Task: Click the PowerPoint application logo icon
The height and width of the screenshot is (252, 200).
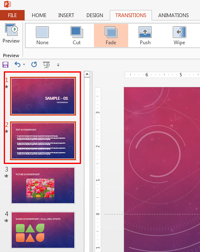Action: coord(8,4)
